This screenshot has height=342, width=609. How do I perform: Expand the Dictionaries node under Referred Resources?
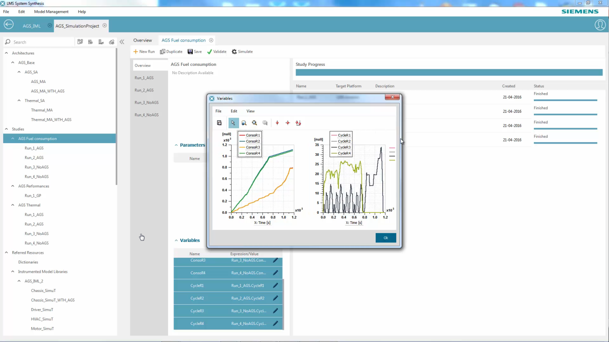coord(28,262)
